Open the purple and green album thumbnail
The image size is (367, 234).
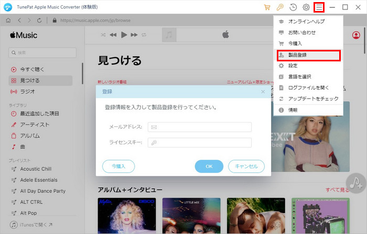pos(321,216)
